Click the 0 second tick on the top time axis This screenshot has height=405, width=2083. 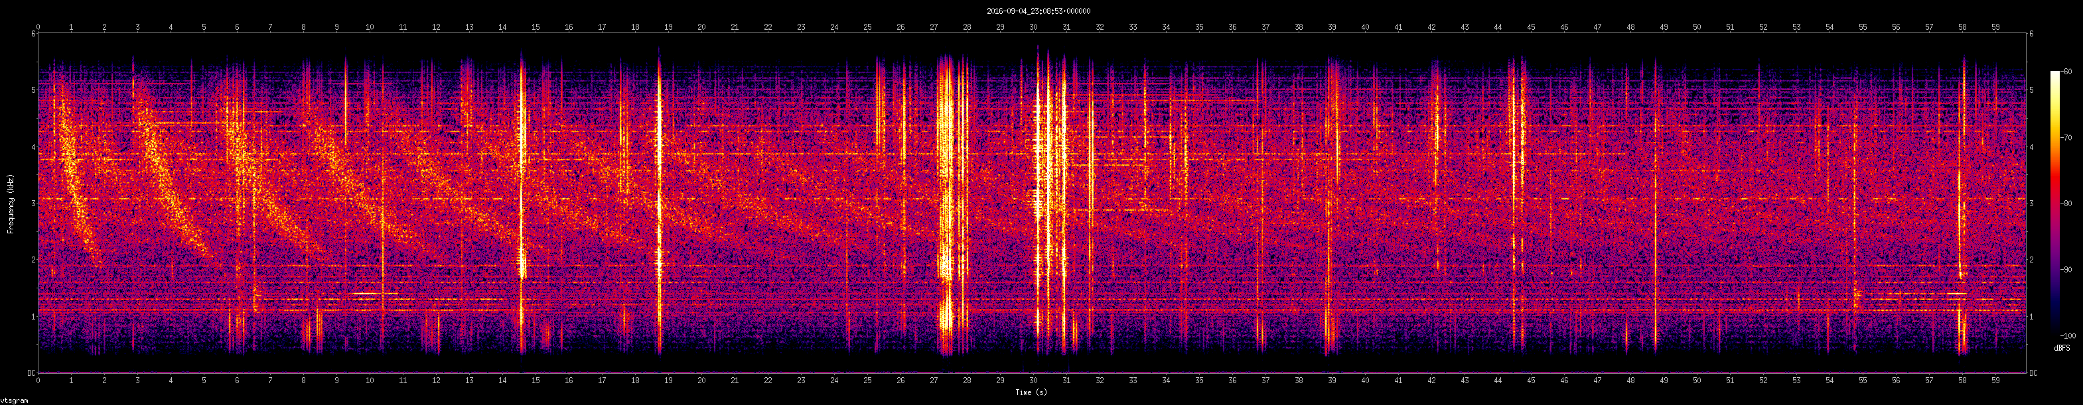pyautogui.click(x=38, y=27)
